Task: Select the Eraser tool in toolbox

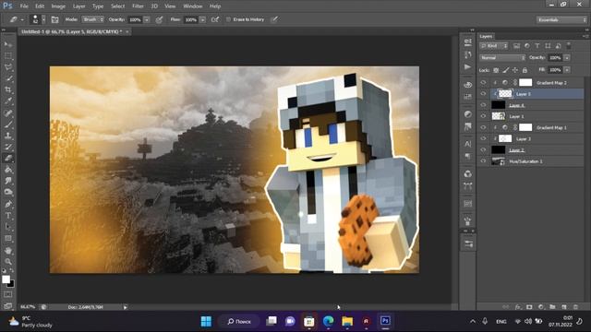Action: coord(8,159)
